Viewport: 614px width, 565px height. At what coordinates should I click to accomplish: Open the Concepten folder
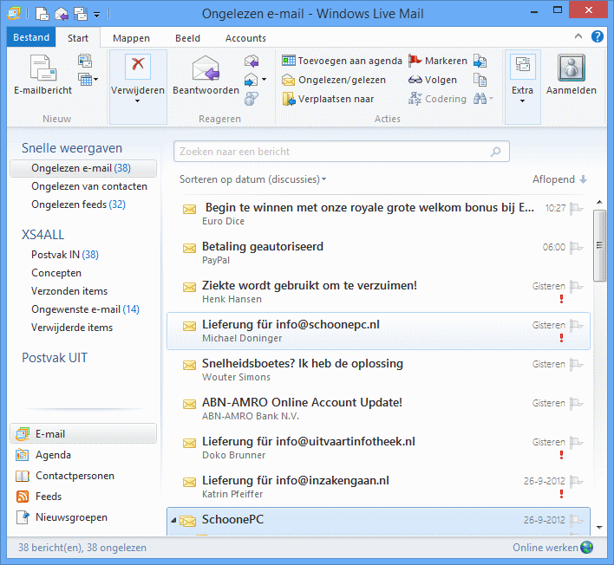pyautogui.click(x=56, y=273)
